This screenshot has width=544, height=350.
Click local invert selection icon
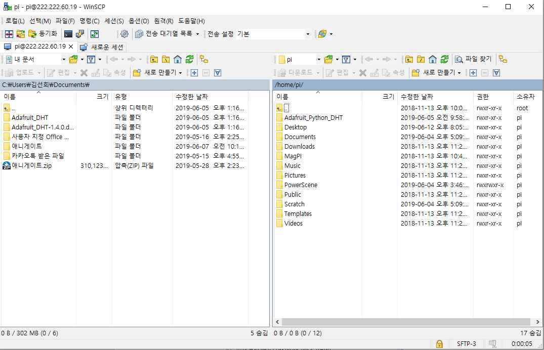click(x=218, y=73)
